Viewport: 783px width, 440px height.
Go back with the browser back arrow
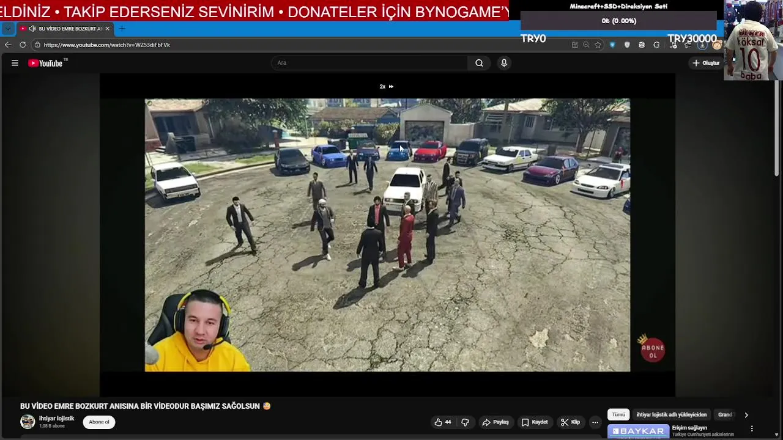click(8, 45)
